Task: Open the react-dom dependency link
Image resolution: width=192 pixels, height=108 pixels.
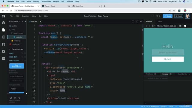Action: [x=13, y=57]
